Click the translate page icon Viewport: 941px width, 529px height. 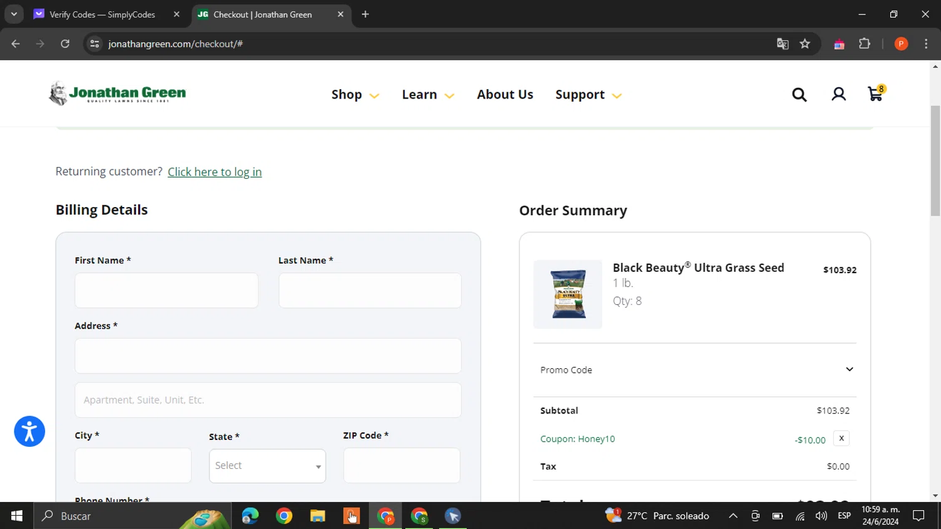click(782, 44)
